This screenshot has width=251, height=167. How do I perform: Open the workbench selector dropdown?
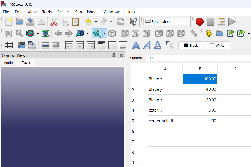[x=166, y=21]
